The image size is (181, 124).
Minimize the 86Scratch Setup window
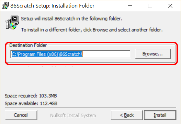pyautogui.click(x=130, y=6)
